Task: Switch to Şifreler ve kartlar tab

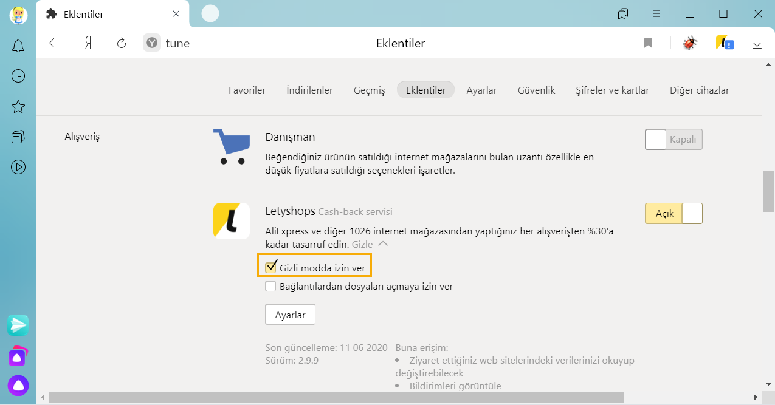Action: pyautogui.click(x=613, y=90)
